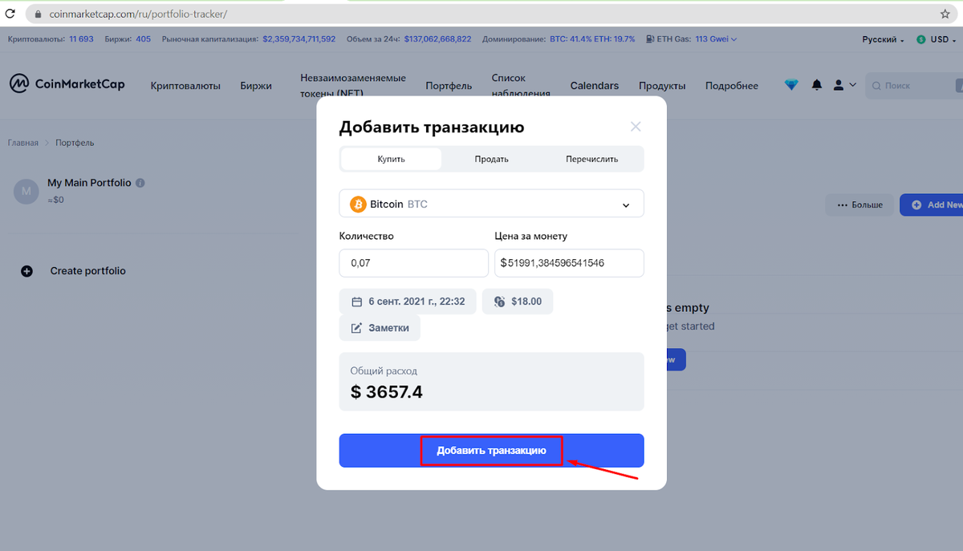Viewport: 963px width, 551px height.
Task: Click the Bitcoin coin icon
Action: [358, 205]
